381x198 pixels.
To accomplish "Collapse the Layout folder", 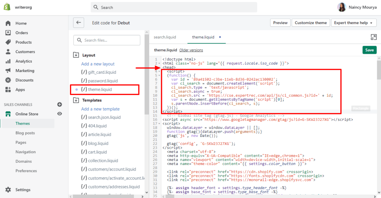I will point(76,55).
